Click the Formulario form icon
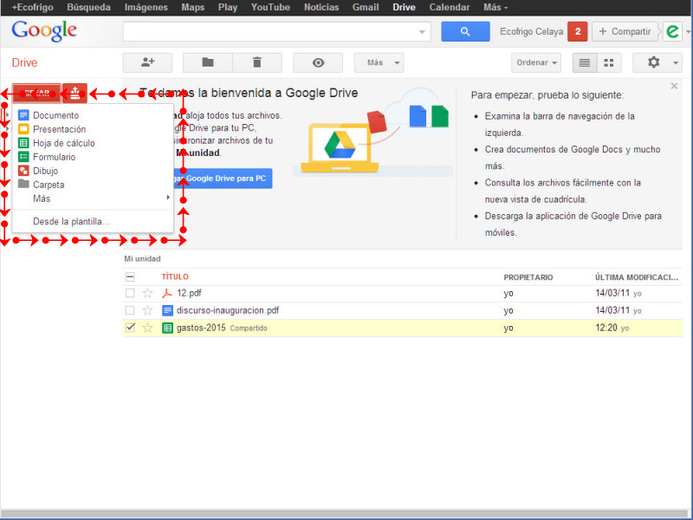 click(23, 157)
